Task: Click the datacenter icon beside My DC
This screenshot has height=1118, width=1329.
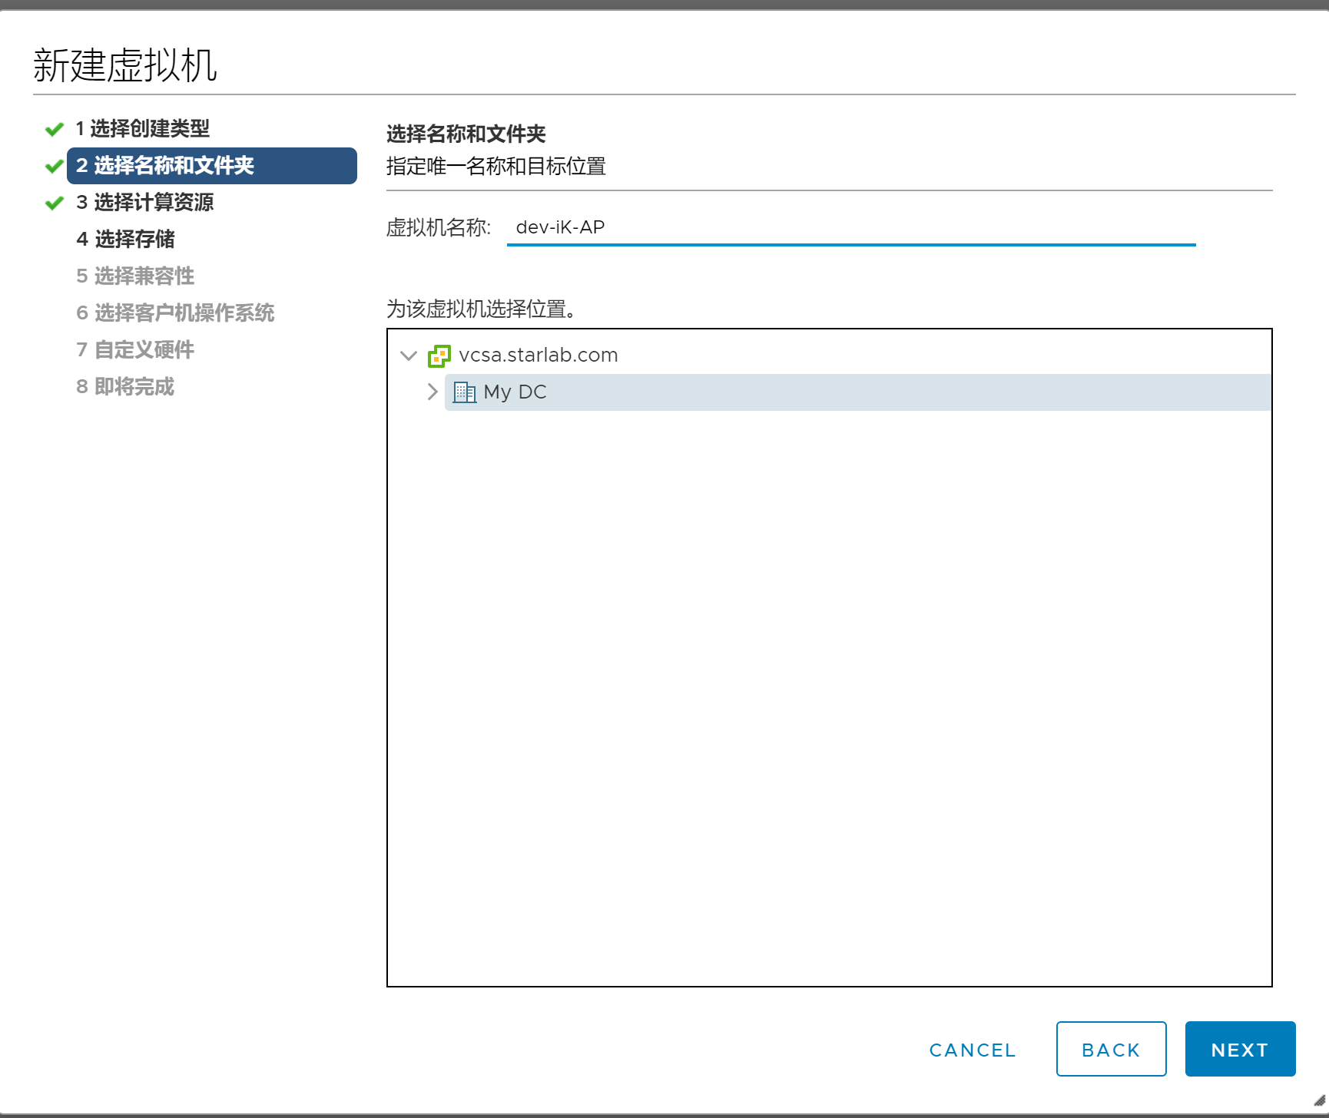Action: pyautogui.click(x=465, y=392)
